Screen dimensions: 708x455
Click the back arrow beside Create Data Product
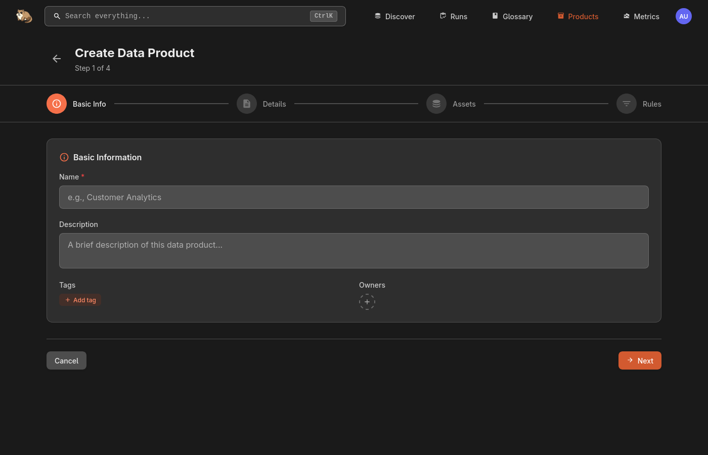click(x=57, y=59)
